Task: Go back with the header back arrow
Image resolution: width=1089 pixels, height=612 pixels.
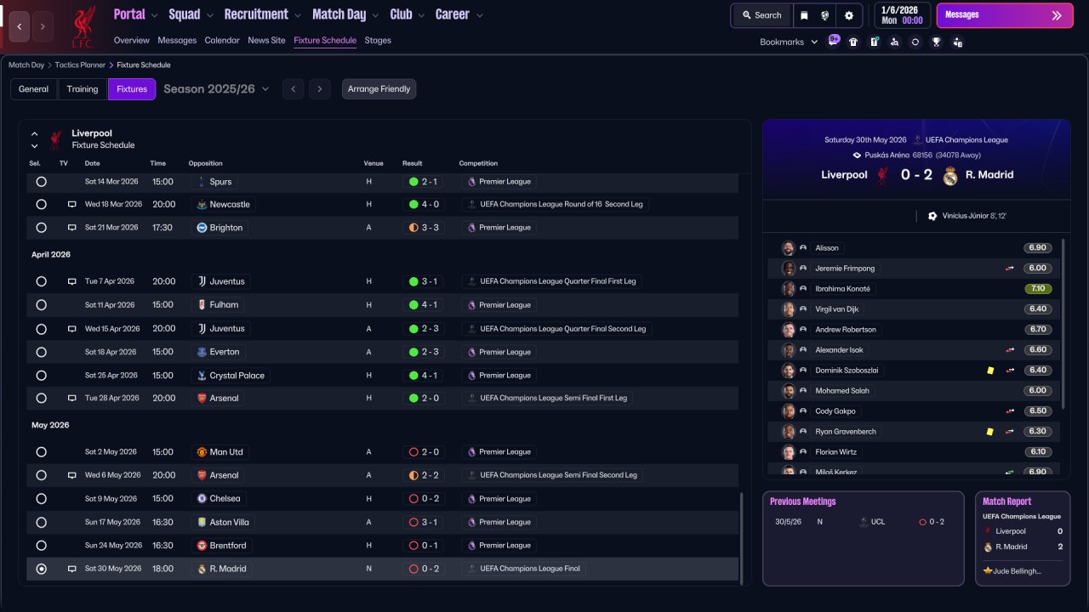Action: click(20, 26)
